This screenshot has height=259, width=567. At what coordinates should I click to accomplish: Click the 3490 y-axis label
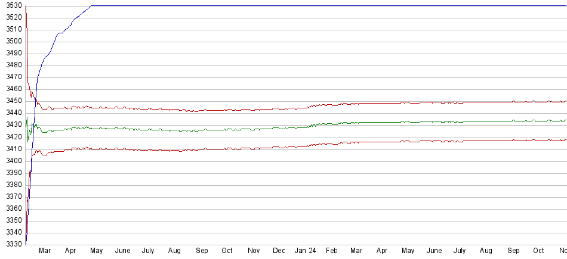pos(12,53)
